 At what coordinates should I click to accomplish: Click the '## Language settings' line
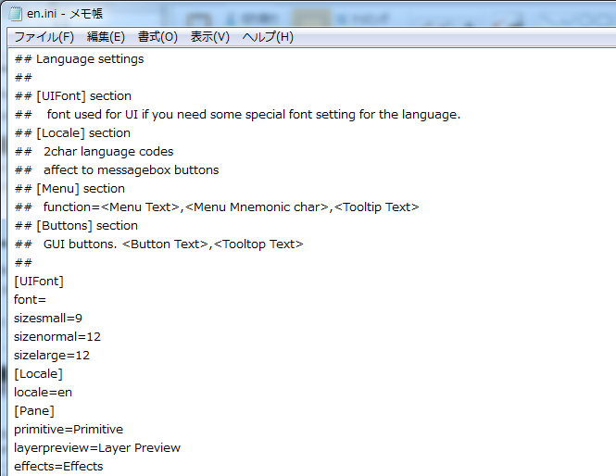[x=79, y=59]
